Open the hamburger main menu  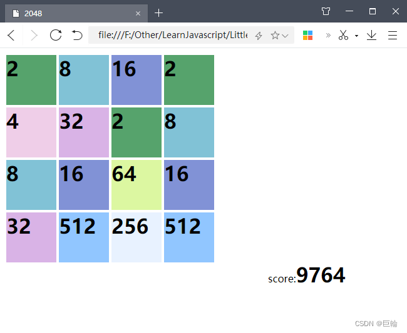click(x=393, y=35)
